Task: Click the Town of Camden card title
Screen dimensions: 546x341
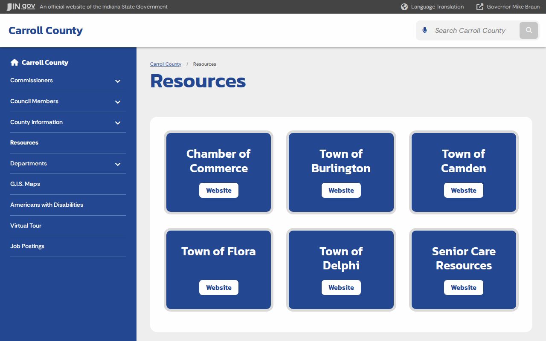Action: click(x=464, y=161)
